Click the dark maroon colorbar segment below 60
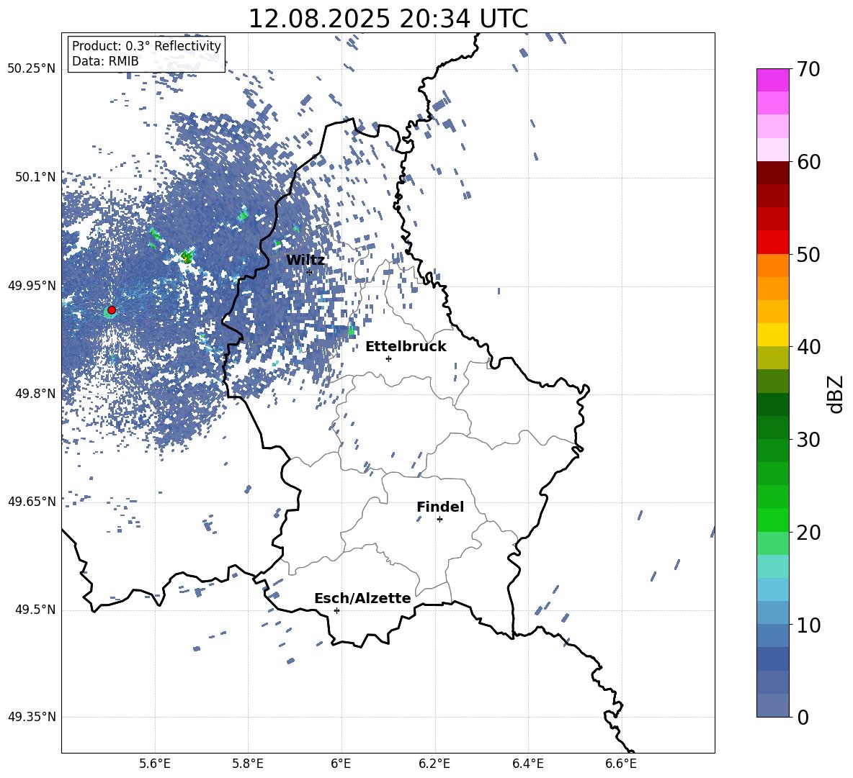This screenshot has height=778, width=853. click(x=772, y=173)
